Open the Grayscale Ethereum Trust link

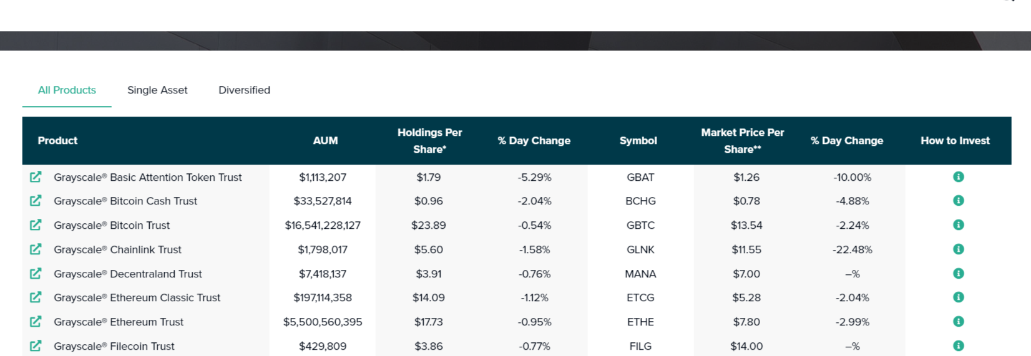pyautogui.click(x=119, y=322)
